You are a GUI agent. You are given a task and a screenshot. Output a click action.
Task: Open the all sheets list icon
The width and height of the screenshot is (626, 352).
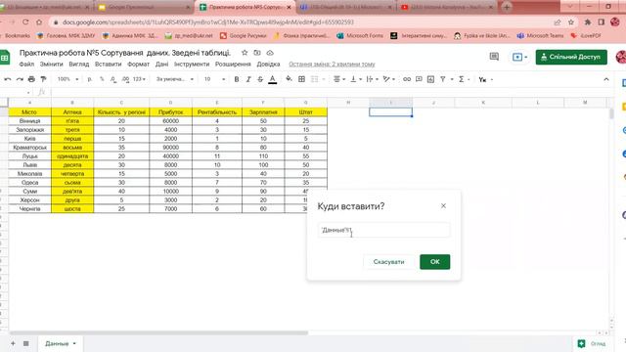click(x=26, y=343)
